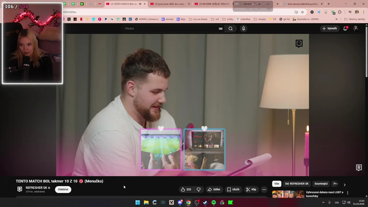Open the Vytvořit create menu
The height and width of the screenshot is (207, 368).
pos(329,28)
